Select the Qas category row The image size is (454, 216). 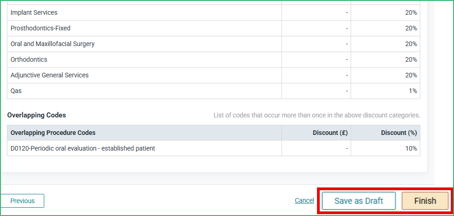coord(214,91)
